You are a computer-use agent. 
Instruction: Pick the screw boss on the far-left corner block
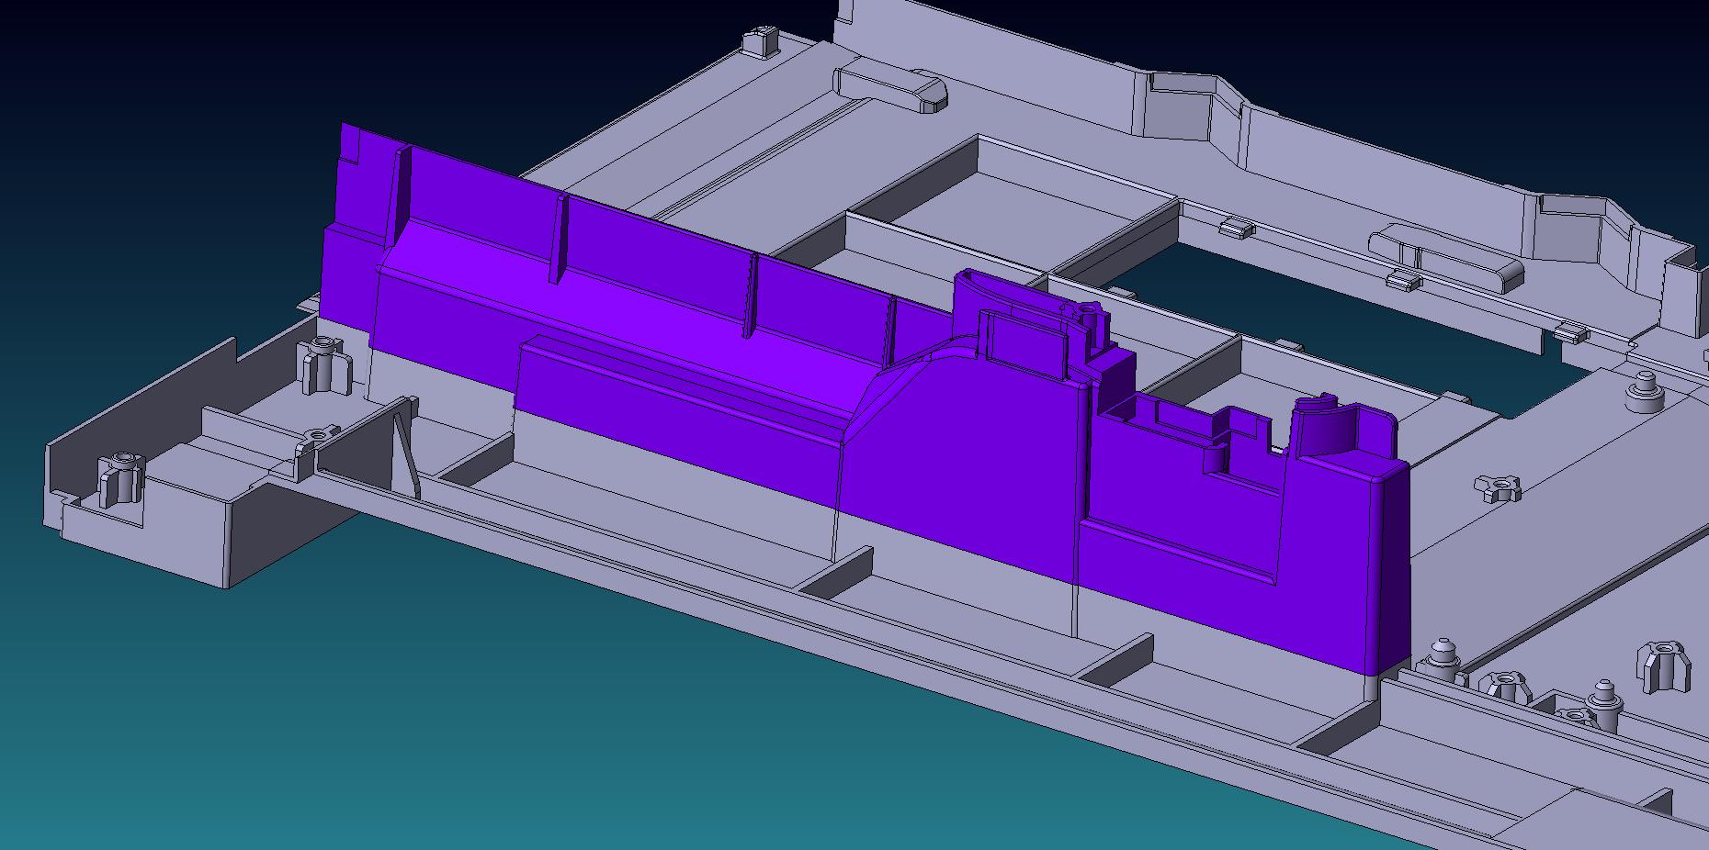[120, 478]
